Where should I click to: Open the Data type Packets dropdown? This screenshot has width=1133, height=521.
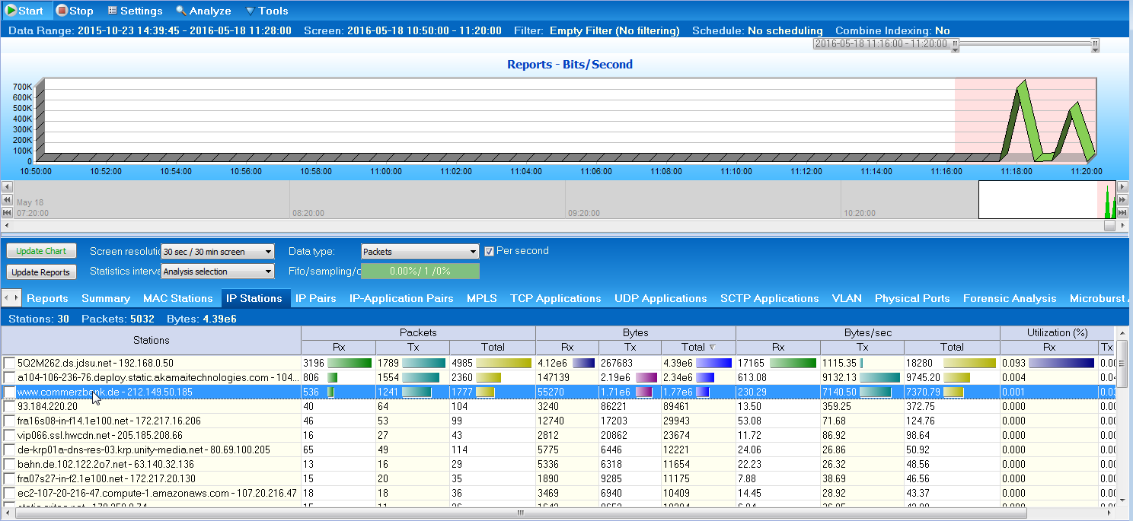pos(420,252)
